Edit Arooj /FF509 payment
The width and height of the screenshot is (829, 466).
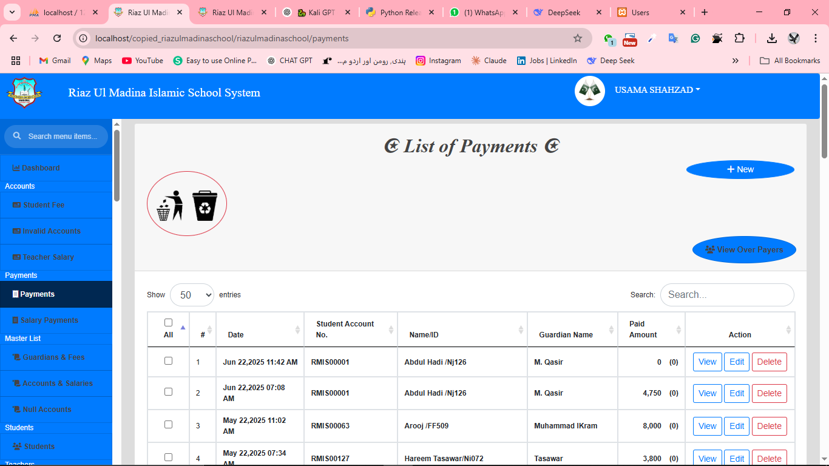[737, 426]
